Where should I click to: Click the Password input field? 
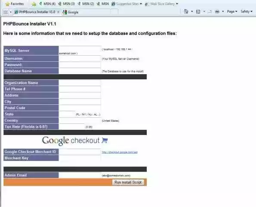pos(80,65)
